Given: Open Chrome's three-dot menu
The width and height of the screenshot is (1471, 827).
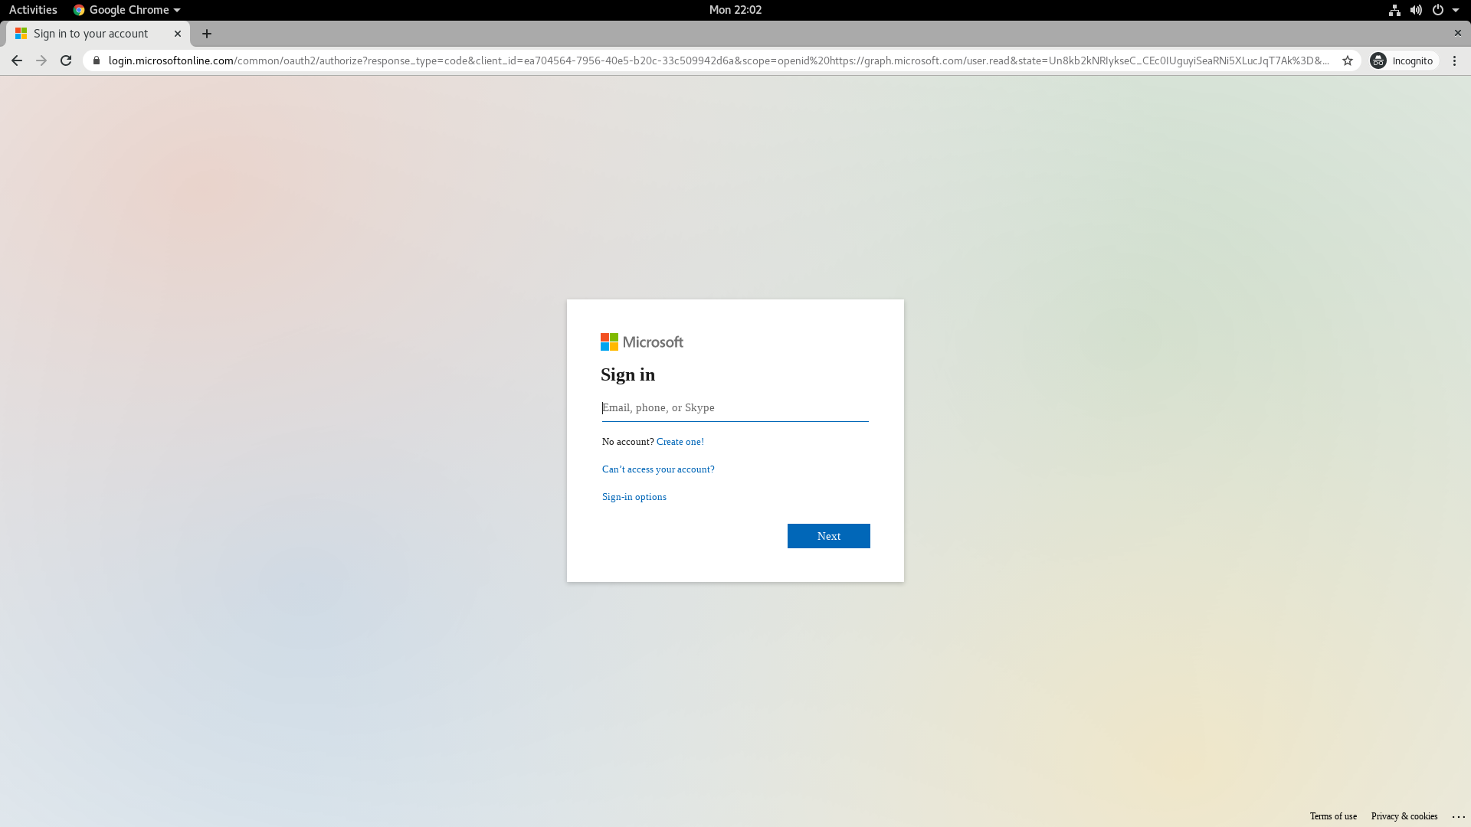Looking at the screenshot, I should click(x=1454, y=60).
